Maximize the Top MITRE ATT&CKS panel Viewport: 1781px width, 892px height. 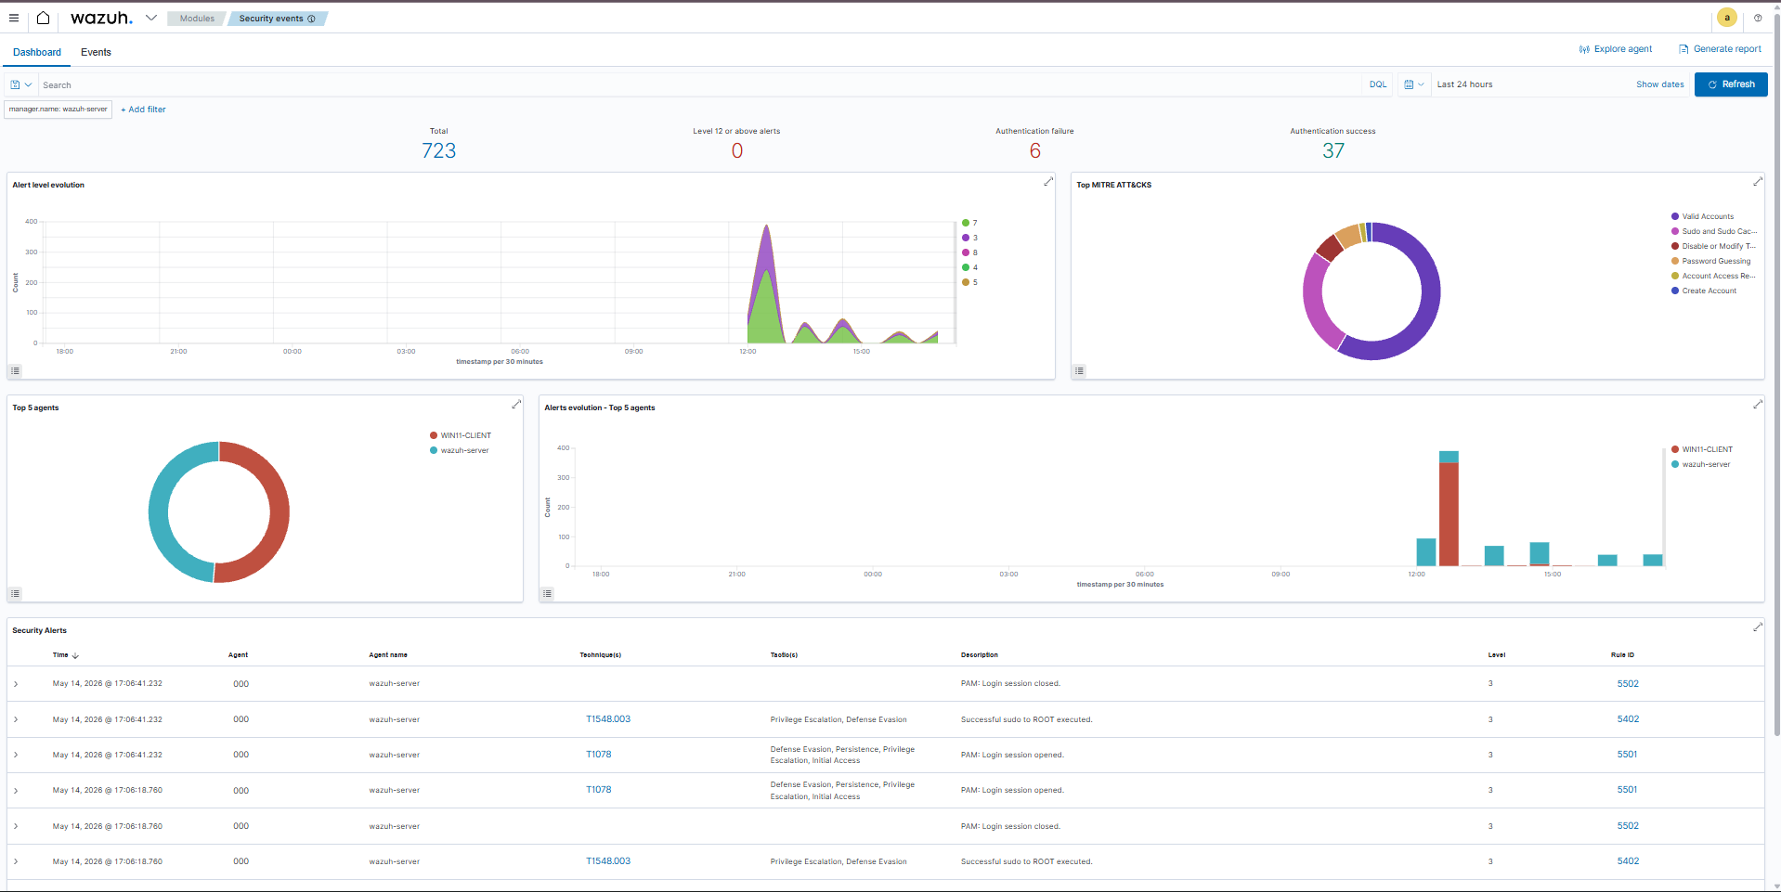tap(1758, 182)
